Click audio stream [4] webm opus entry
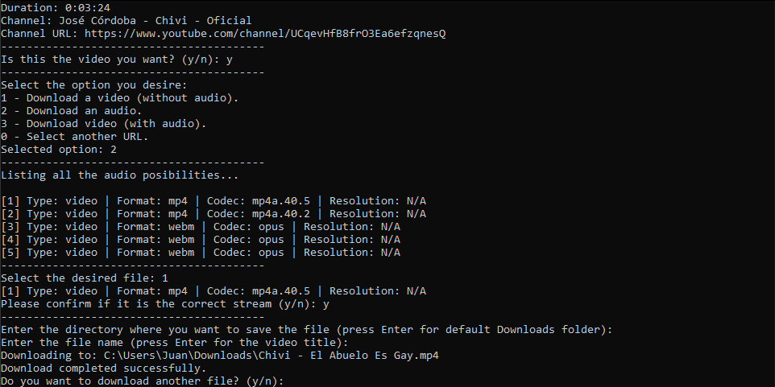This screenshot has height=387, width=775. [201, 240]
